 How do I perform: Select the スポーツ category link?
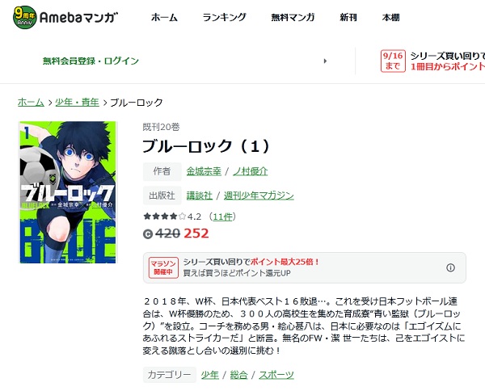point(276,375)
